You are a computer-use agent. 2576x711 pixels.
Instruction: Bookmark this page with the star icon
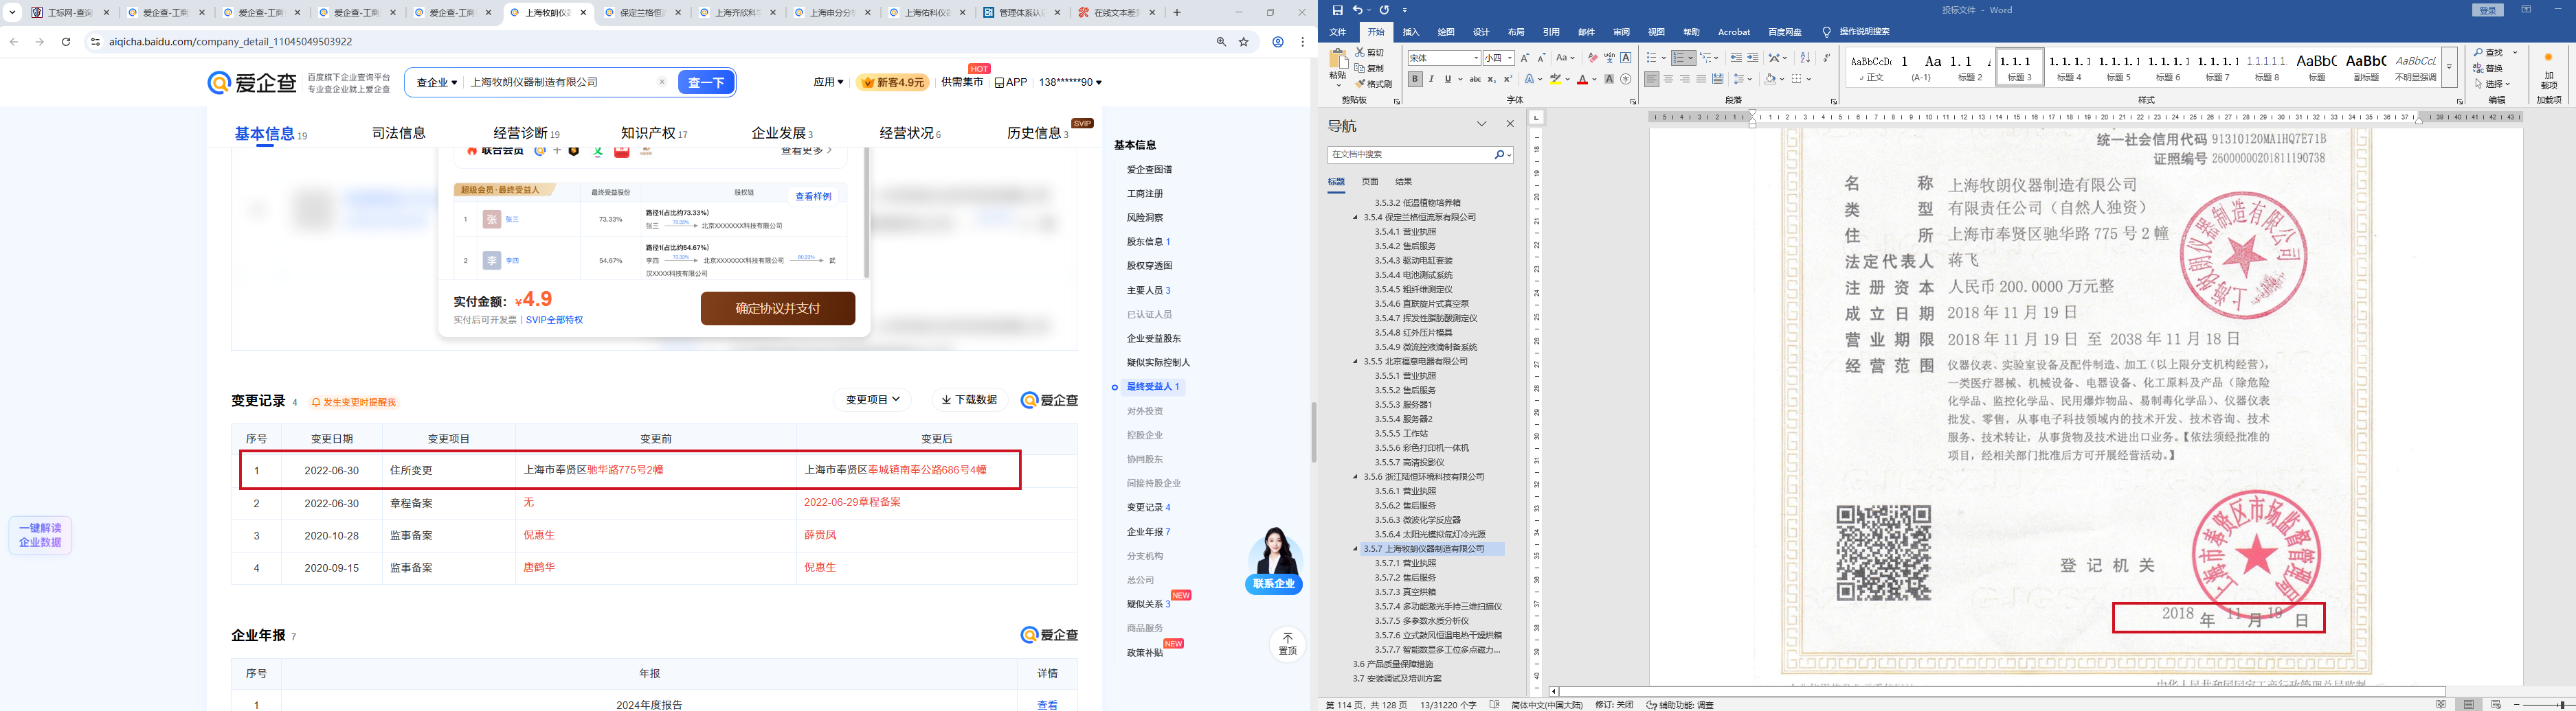(1244, 42)
